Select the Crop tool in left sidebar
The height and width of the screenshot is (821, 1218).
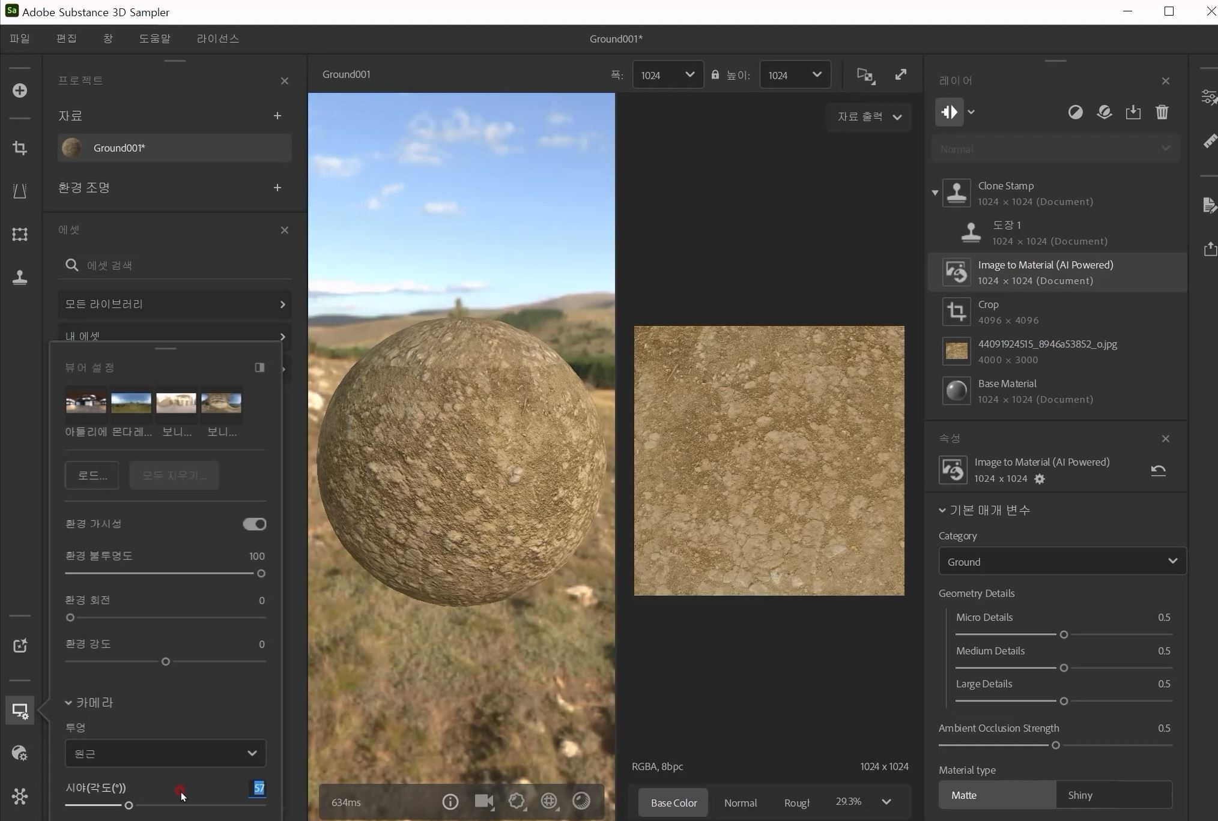tap(20, 148)
